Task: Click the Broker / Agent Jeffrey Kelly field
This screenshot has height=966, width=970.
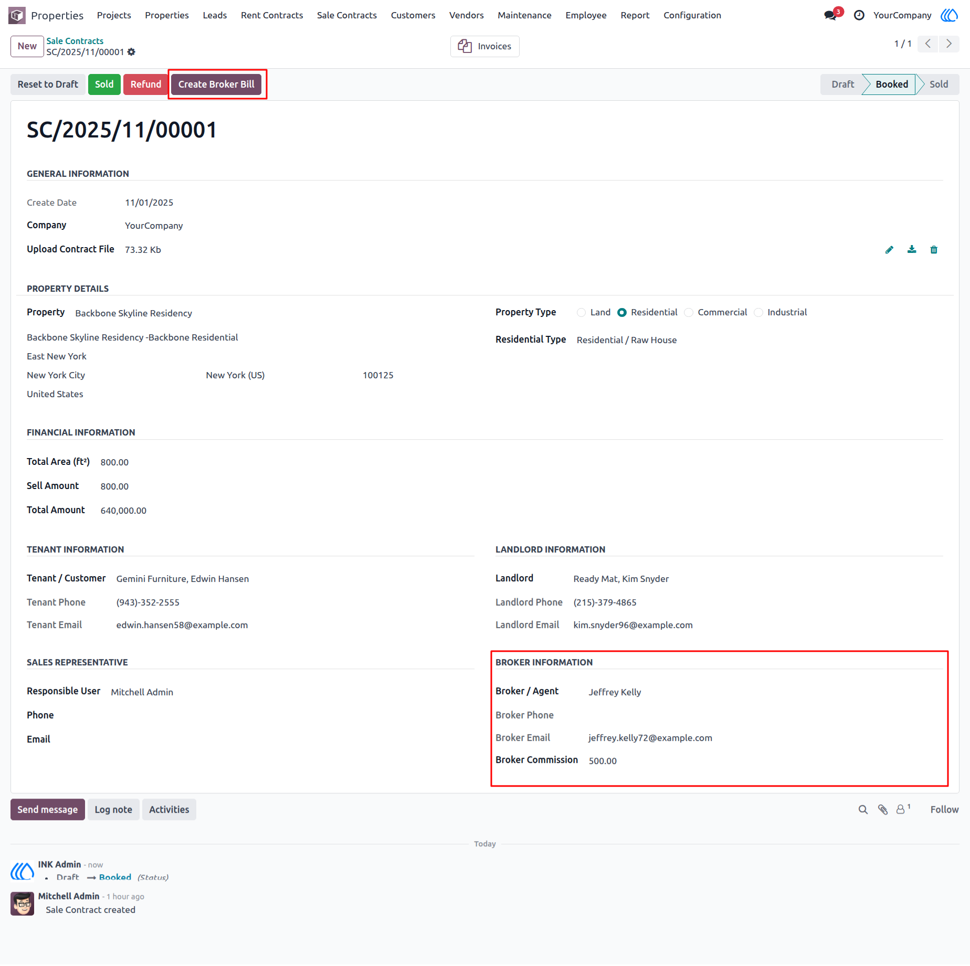Action: pos(615,692)
